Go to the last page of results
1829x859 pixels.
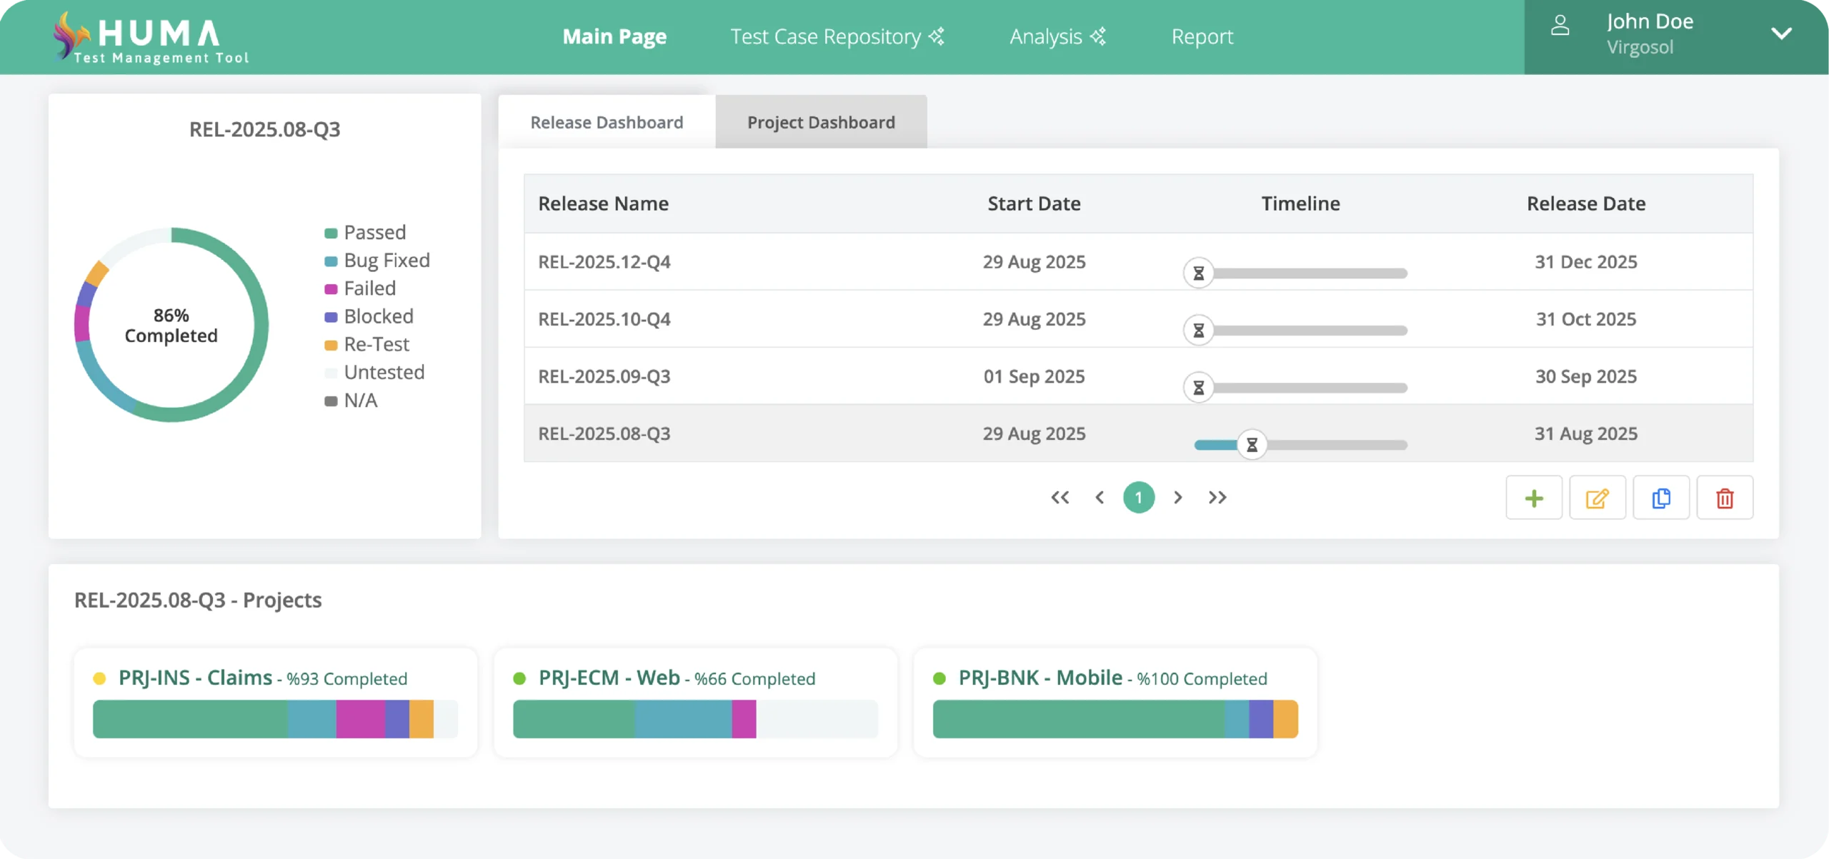(1217, 498)
